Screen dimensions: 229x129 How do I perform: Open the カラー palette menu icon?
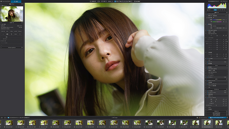pos(227,79)
